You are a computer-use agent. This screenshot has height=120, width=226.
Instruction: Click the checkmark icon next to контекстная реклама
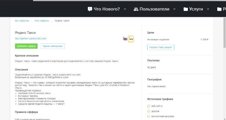coord(149,116)
